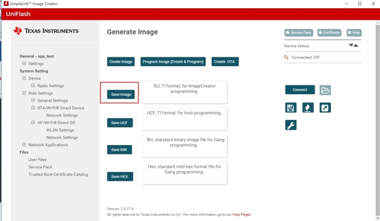The image size is (380, 221).
Task: Follow the Help Pages link in footer
Action: pos(241,215)
